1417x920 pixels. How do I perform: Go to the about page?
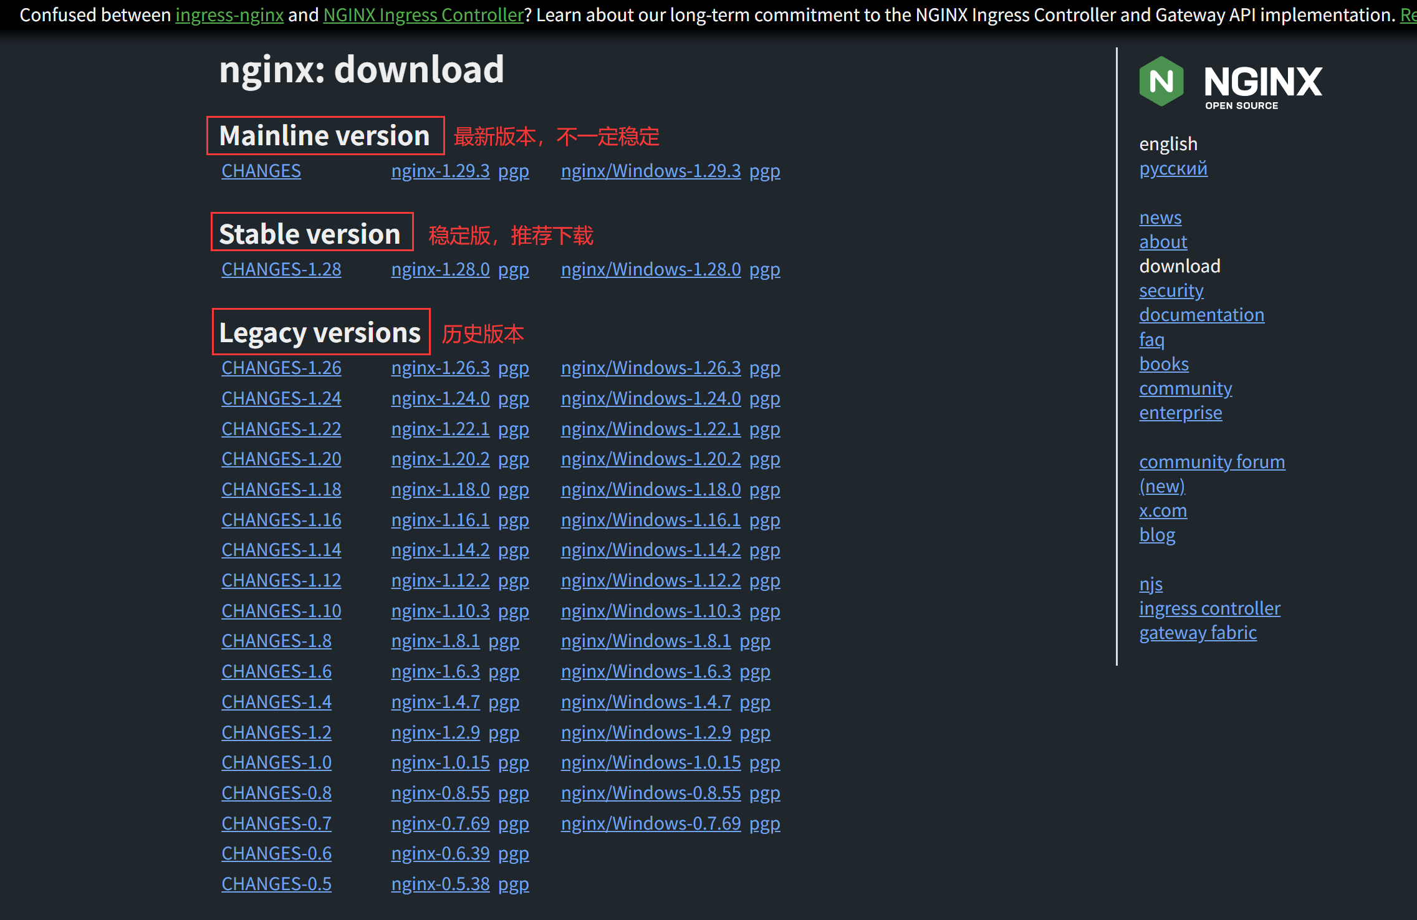[x=1163, y=242]
